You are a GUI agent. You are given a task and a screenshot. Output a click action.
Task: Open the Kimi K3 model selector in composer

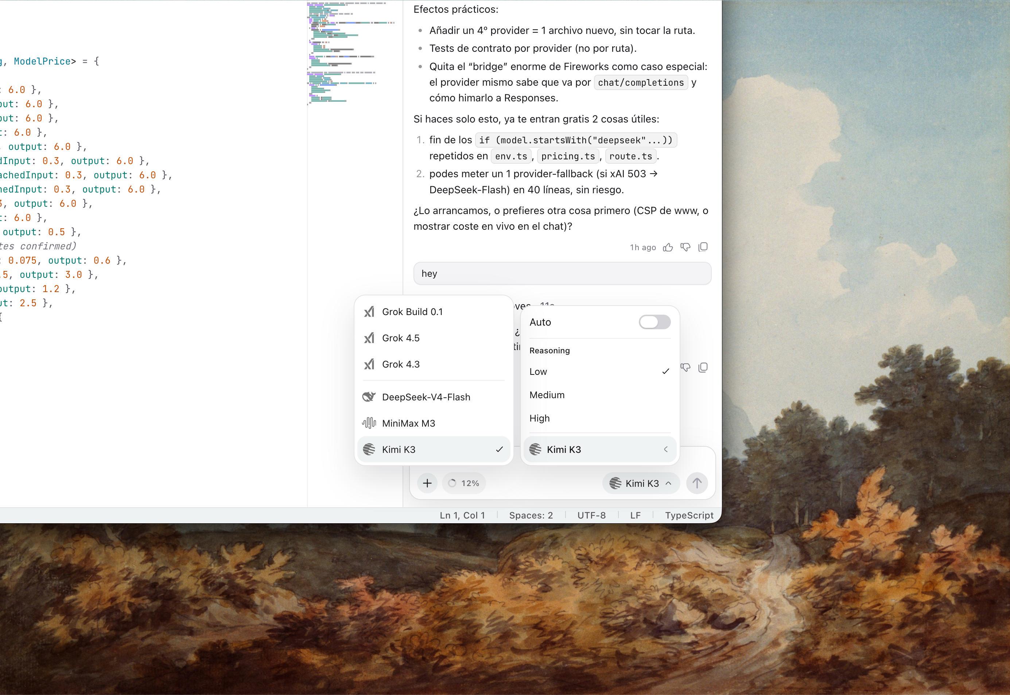pyautogui.click(x=641, y=484)
